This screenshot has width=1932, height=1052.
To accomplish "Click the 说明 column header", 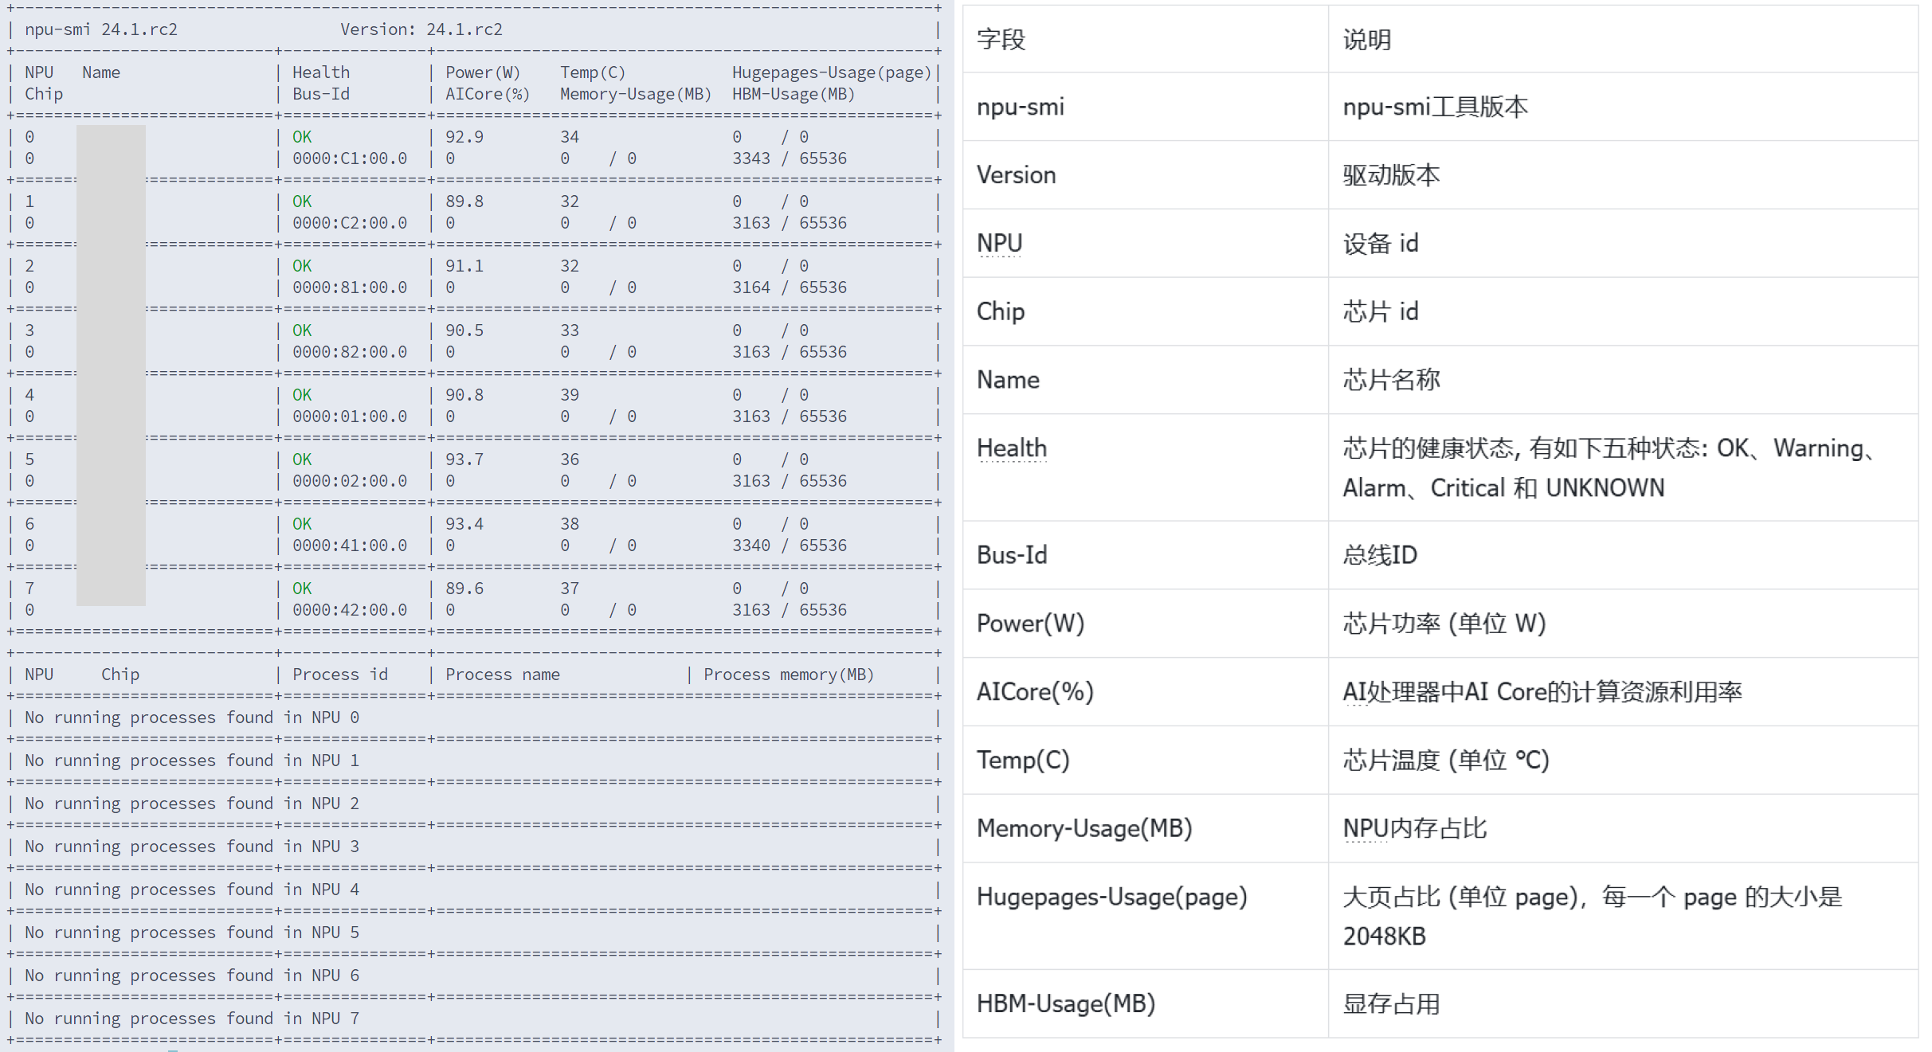I will coord(1367,40).
